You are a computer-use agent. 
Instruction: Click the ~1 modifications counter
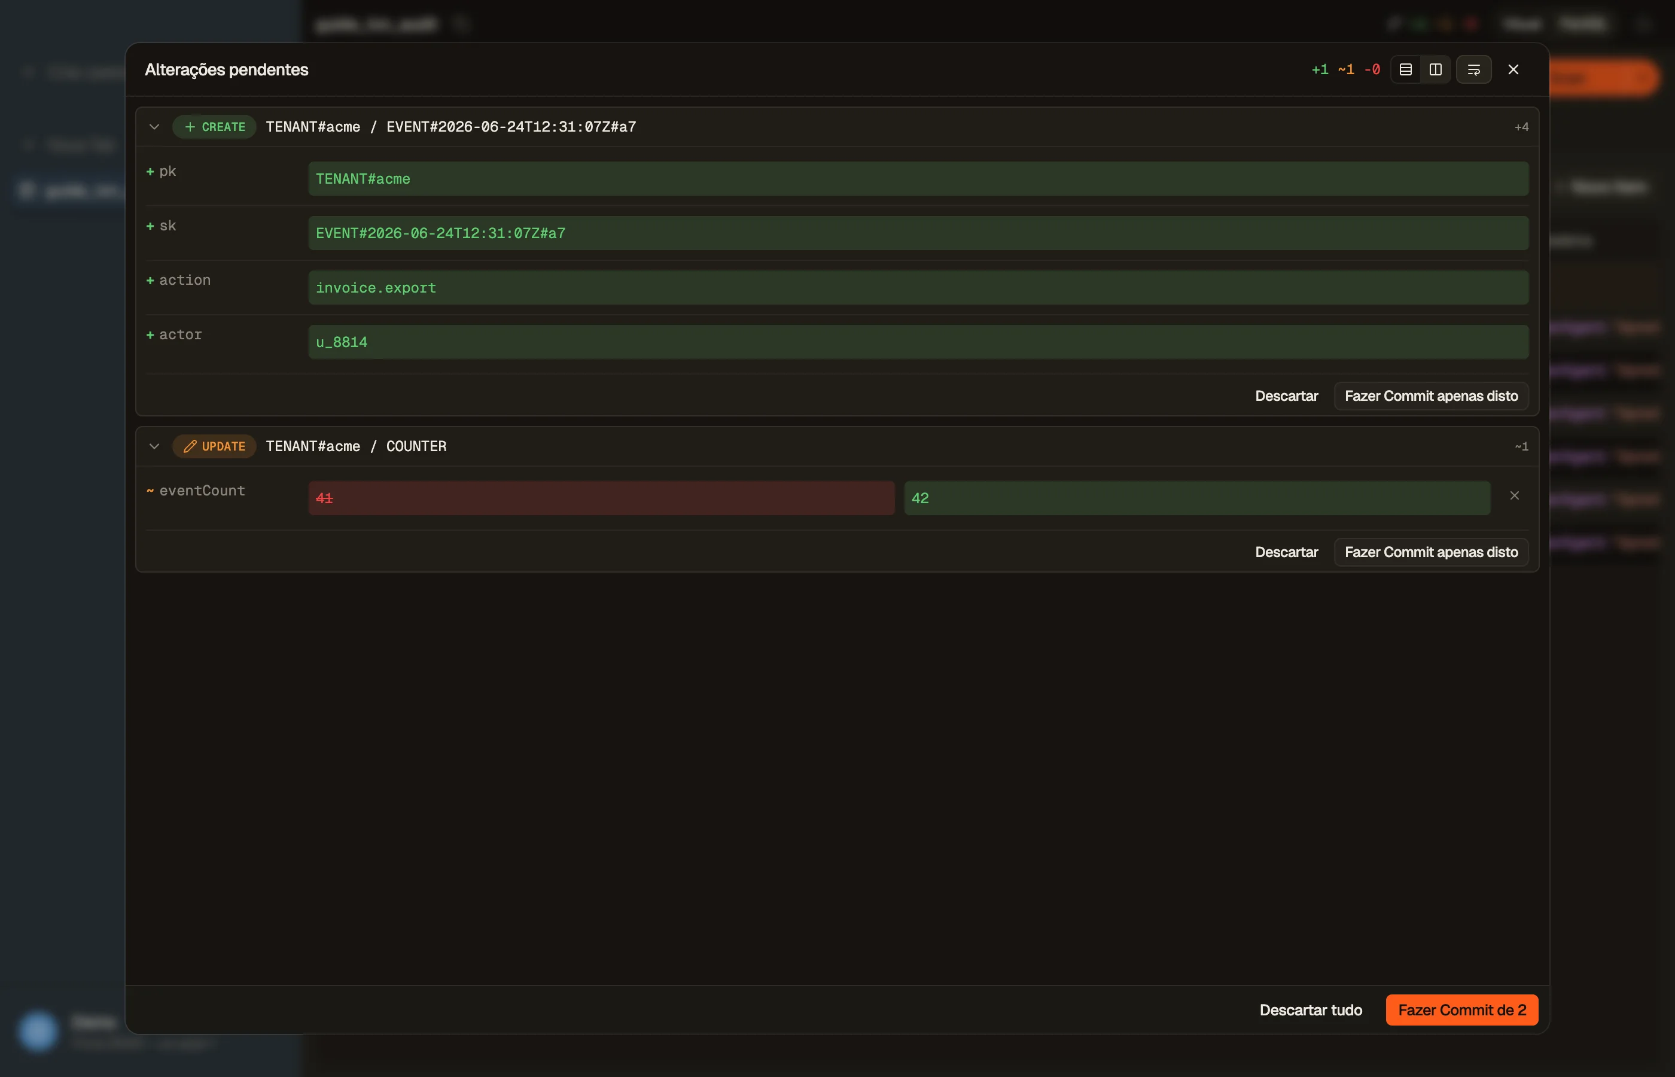[1346, 69]
